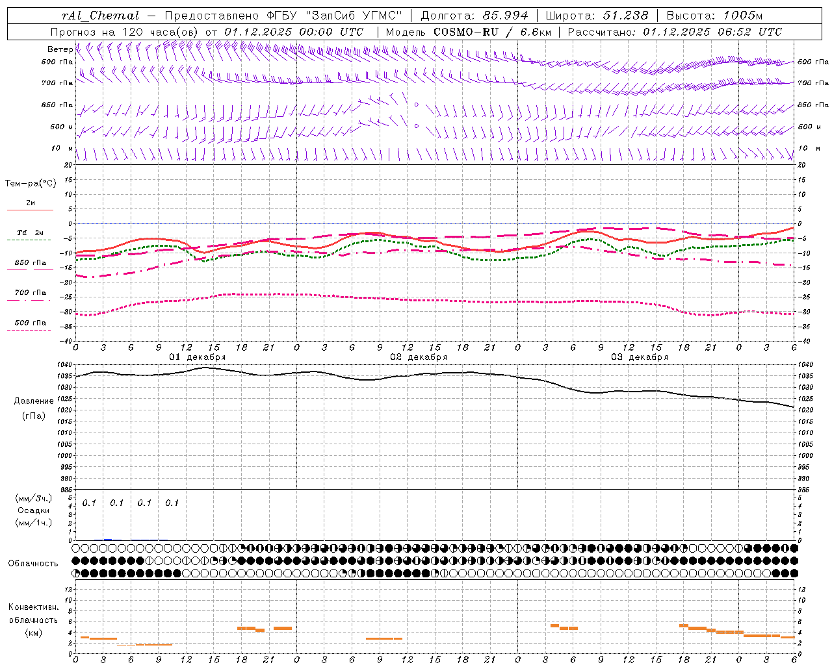Click the 850 гПа temperature legend entry
This screenshot has height=665, width=832.
coord(31,263)
